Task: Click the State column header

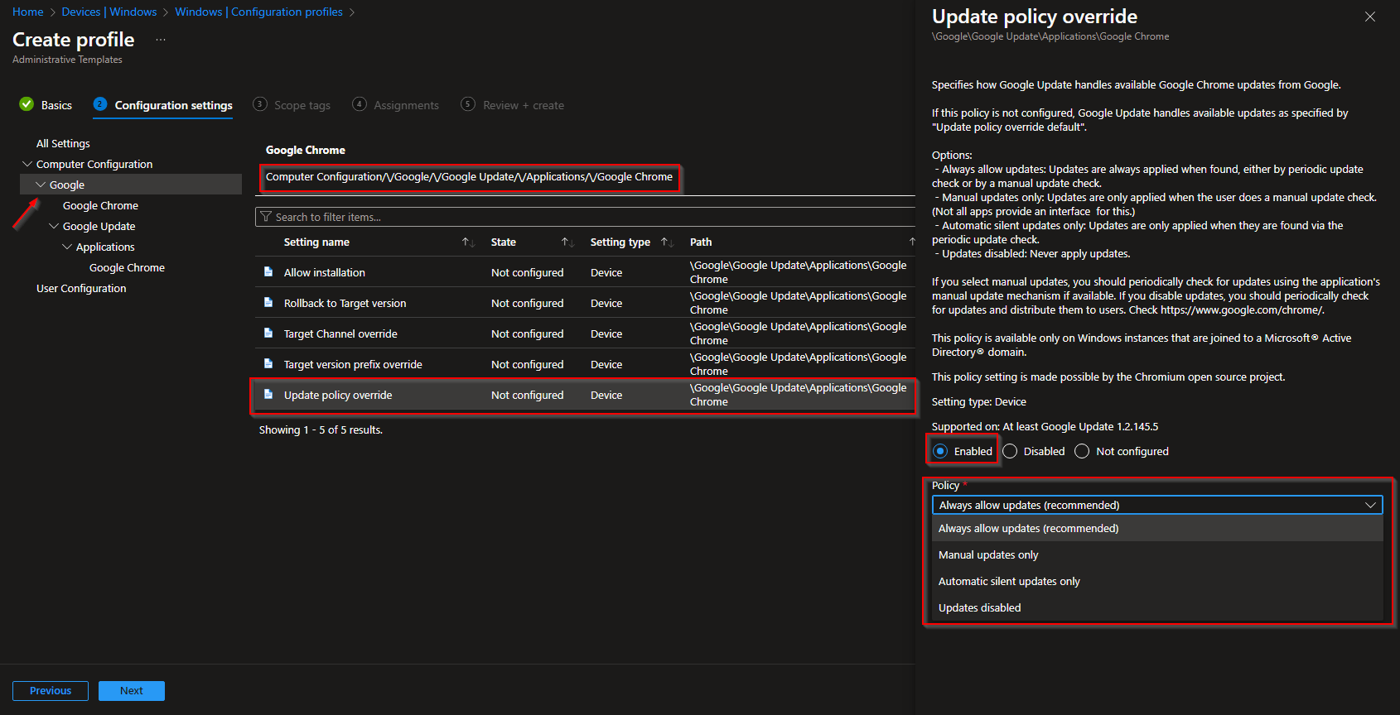Action: (x=504, y=242)
